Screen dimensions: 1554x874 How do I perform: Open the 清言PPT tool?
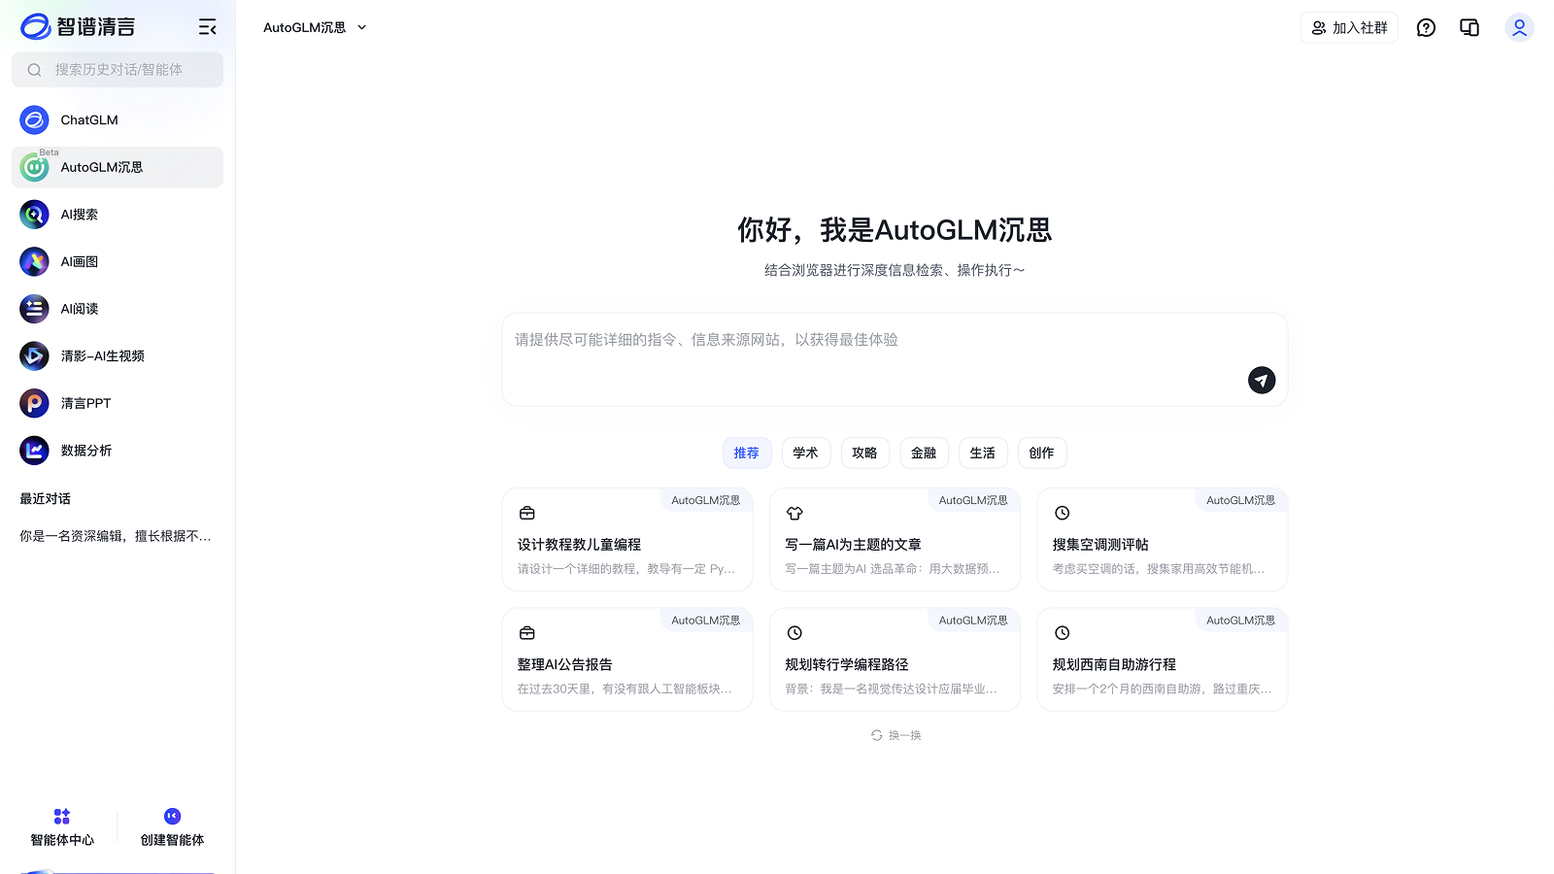[85, 403]
